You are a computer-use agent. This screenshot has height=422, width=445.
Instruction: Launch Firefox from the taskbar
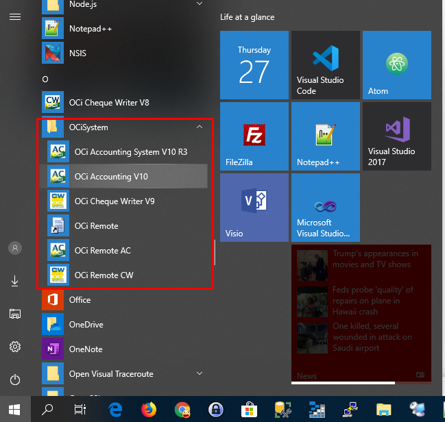point(149,410)
